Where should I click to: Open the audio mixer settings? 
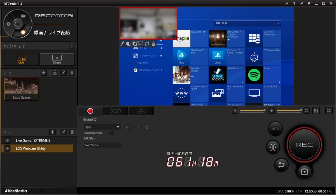tap(316, 111)
